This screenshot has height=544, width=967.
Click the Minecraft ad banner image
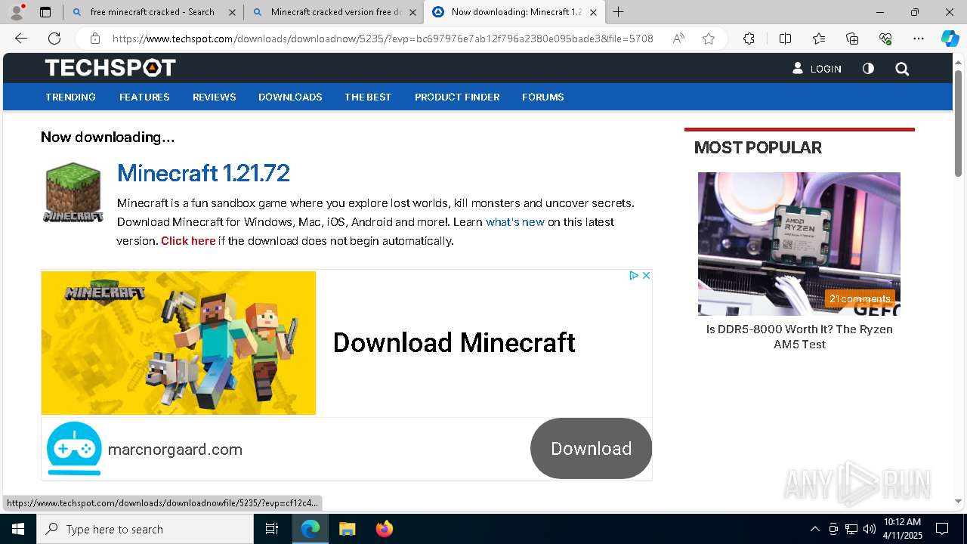point(179,342)
